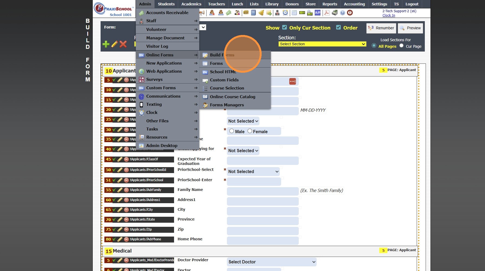Click the printer with check toolbar icon
485x271 pixels.
[x=310, y=13]
